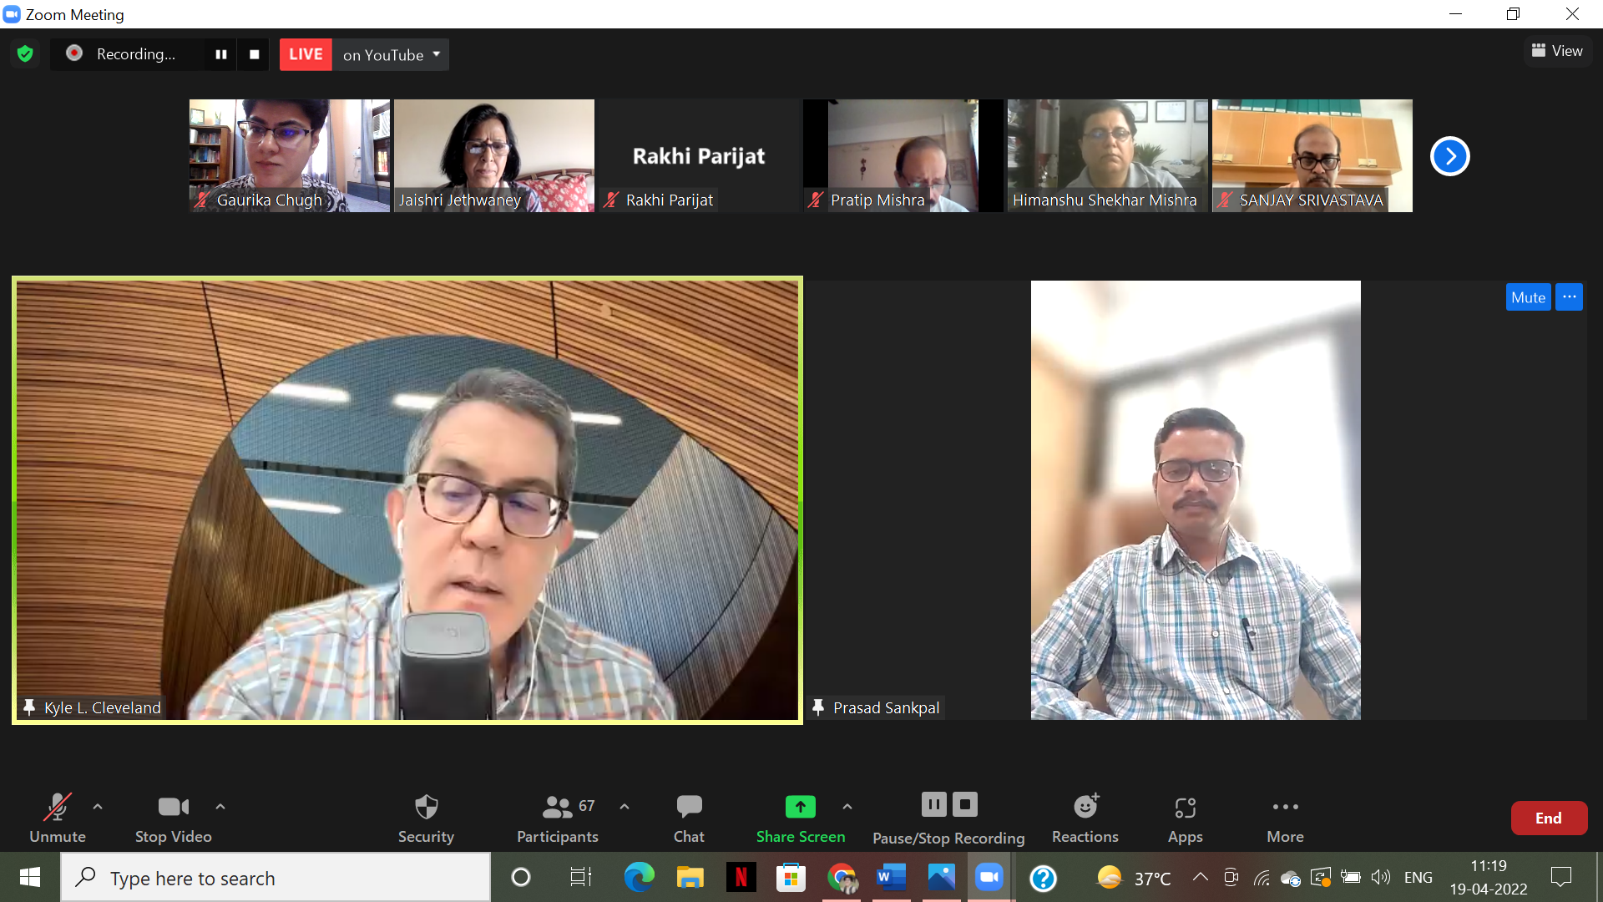
Task: Stop video with the camera toggle
Action: click(x=173, y=818)
